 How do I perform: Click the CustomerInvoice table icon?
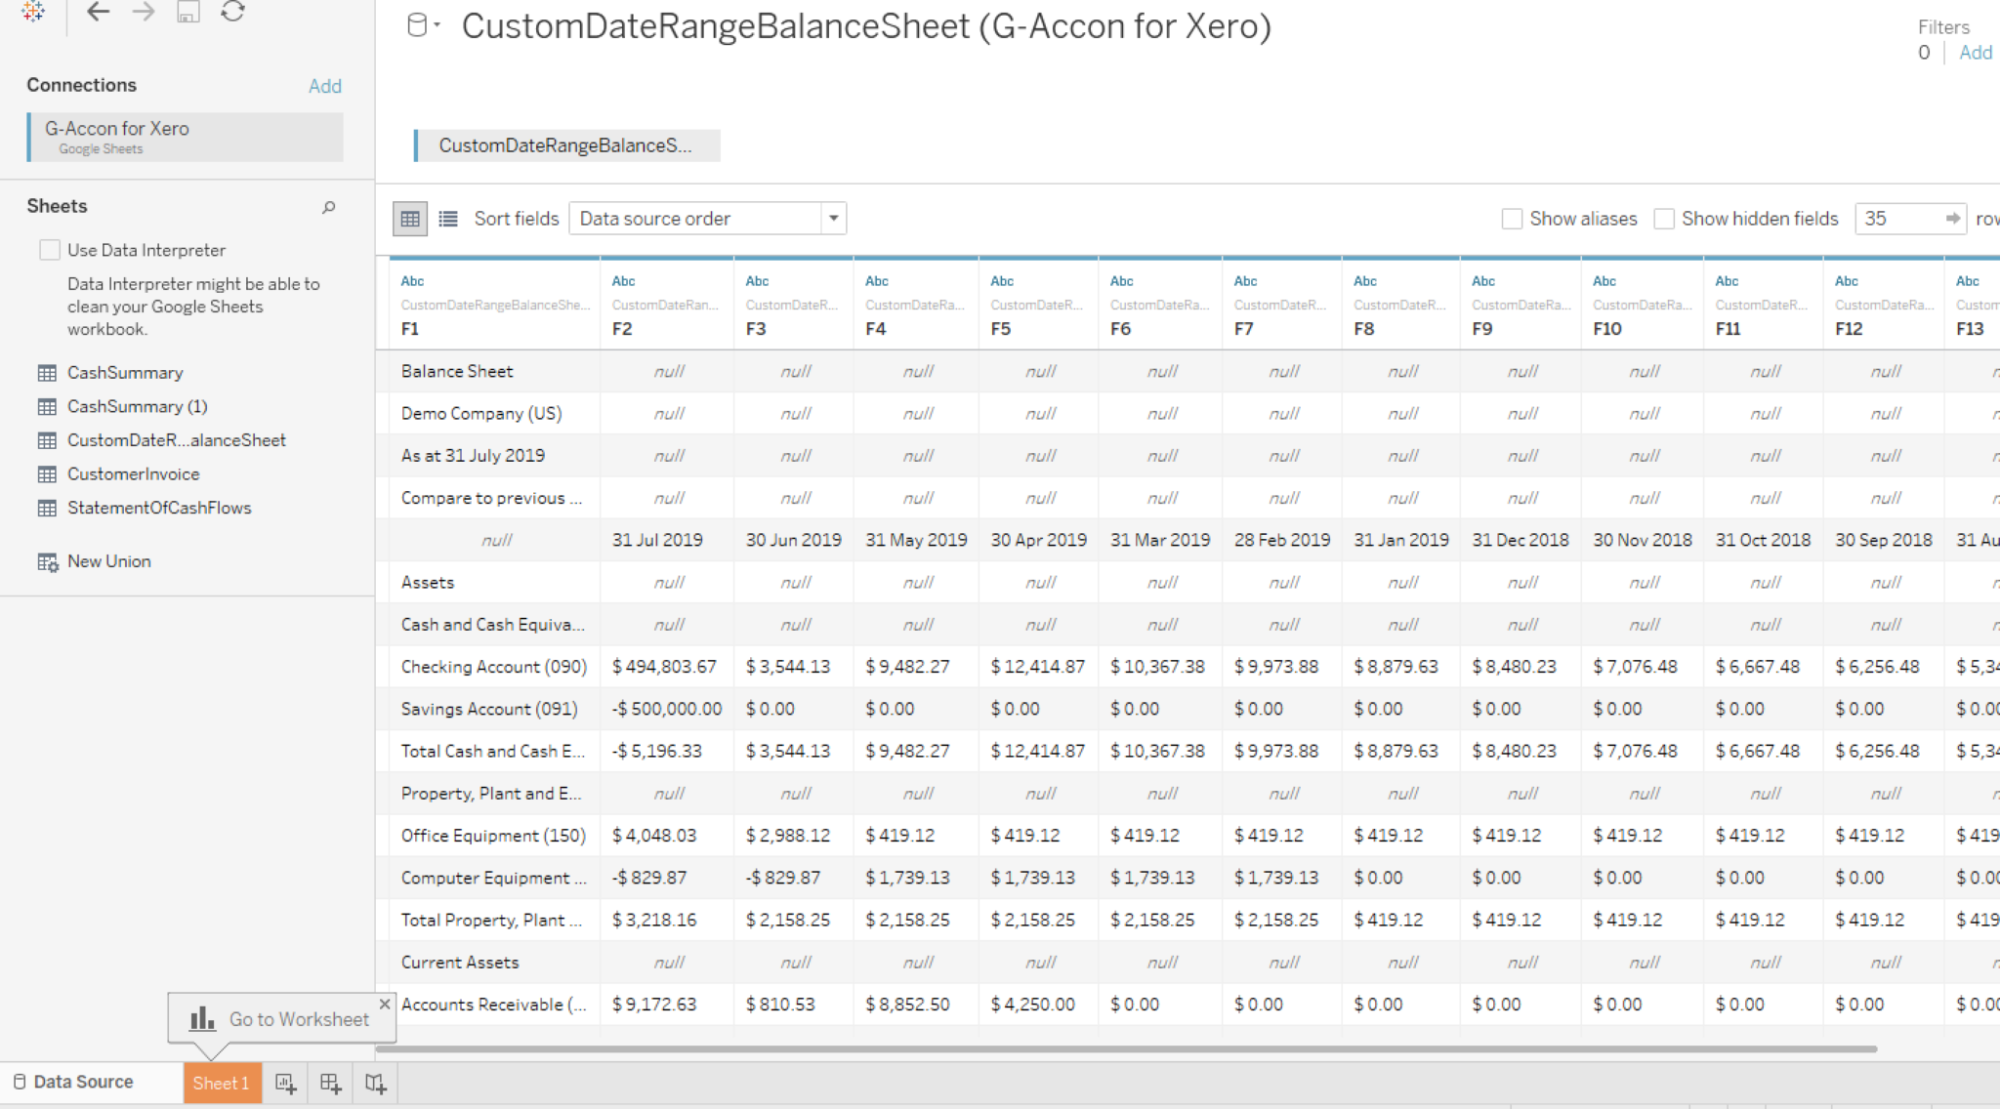click(47, 474)
